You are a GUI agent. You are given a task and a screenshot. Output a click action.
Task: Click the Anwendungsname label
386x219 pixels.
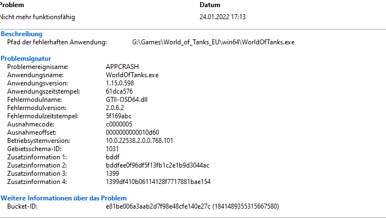[x=35, y=75]
